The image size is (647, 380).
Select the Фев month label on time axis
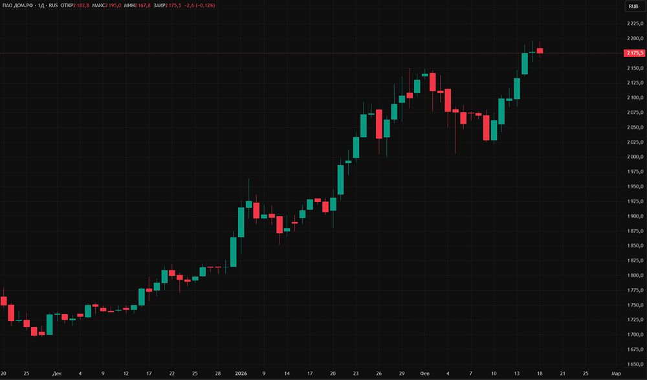pos(424,374)
